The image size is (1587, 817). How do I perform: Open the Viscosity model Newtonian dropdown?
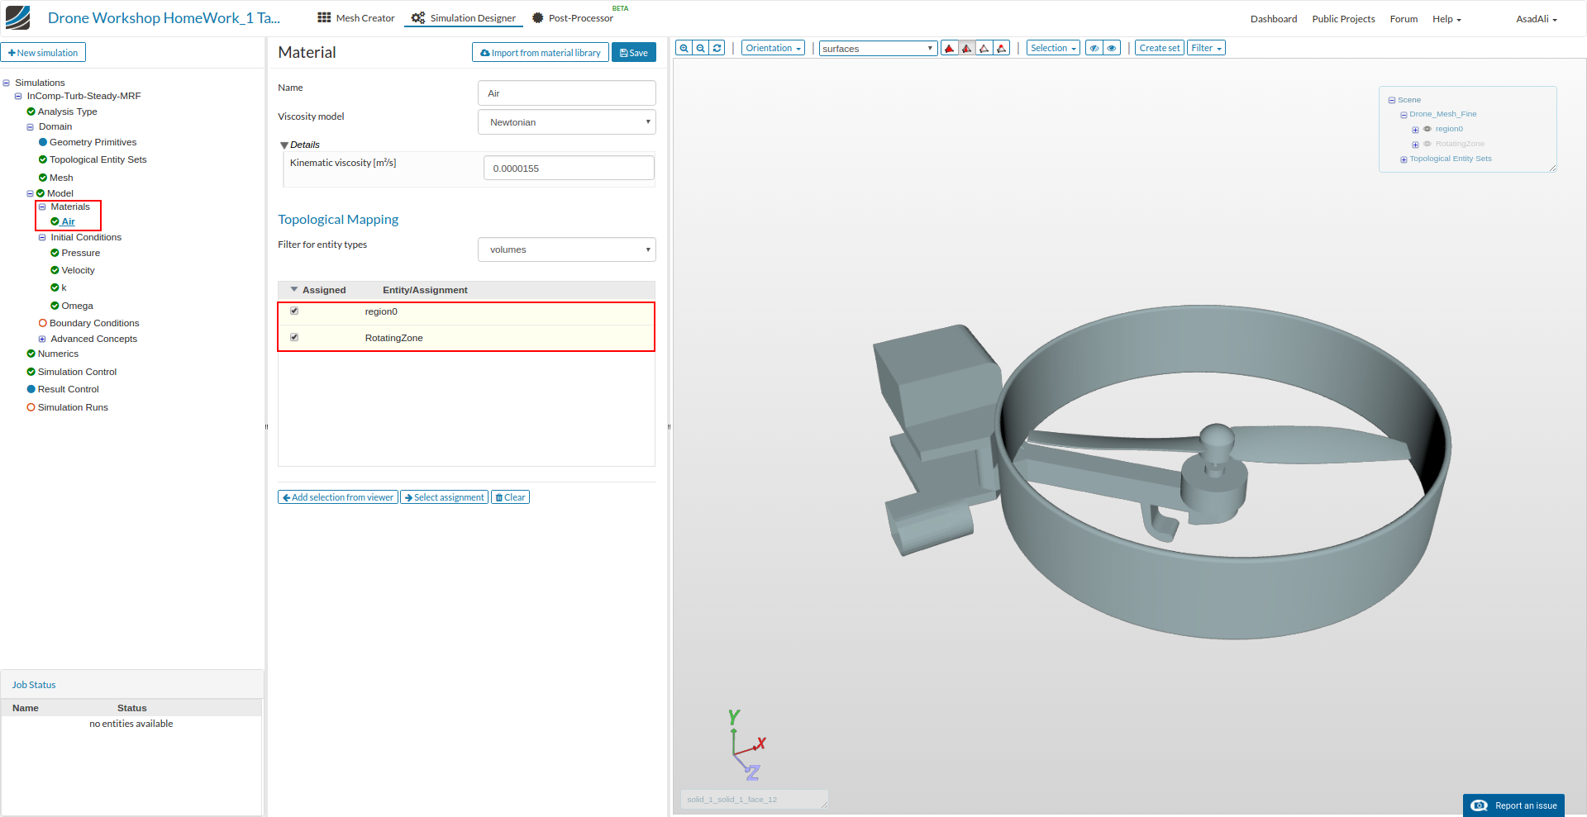pyautogui.click(x=567, y=122)
